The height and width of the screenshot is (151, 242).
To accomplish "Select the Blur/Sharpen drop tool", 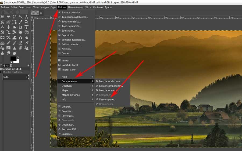I will [2, 53].
